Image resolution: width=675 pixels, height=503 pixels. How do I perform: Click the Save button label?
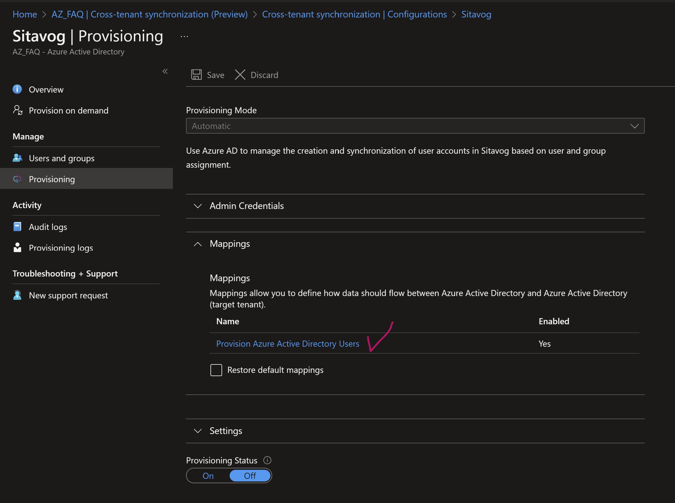pyautogui.click(x=215, y=75)
